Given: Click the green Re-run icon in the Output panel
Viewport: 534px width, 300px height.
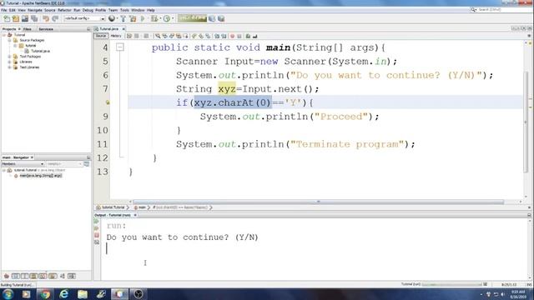Looking at the screenshot, I should pos(97,222).
